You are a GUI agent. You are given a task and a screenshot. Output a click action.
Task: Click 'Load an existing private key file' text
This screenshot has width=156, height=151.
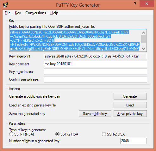(x=33, y=105)
